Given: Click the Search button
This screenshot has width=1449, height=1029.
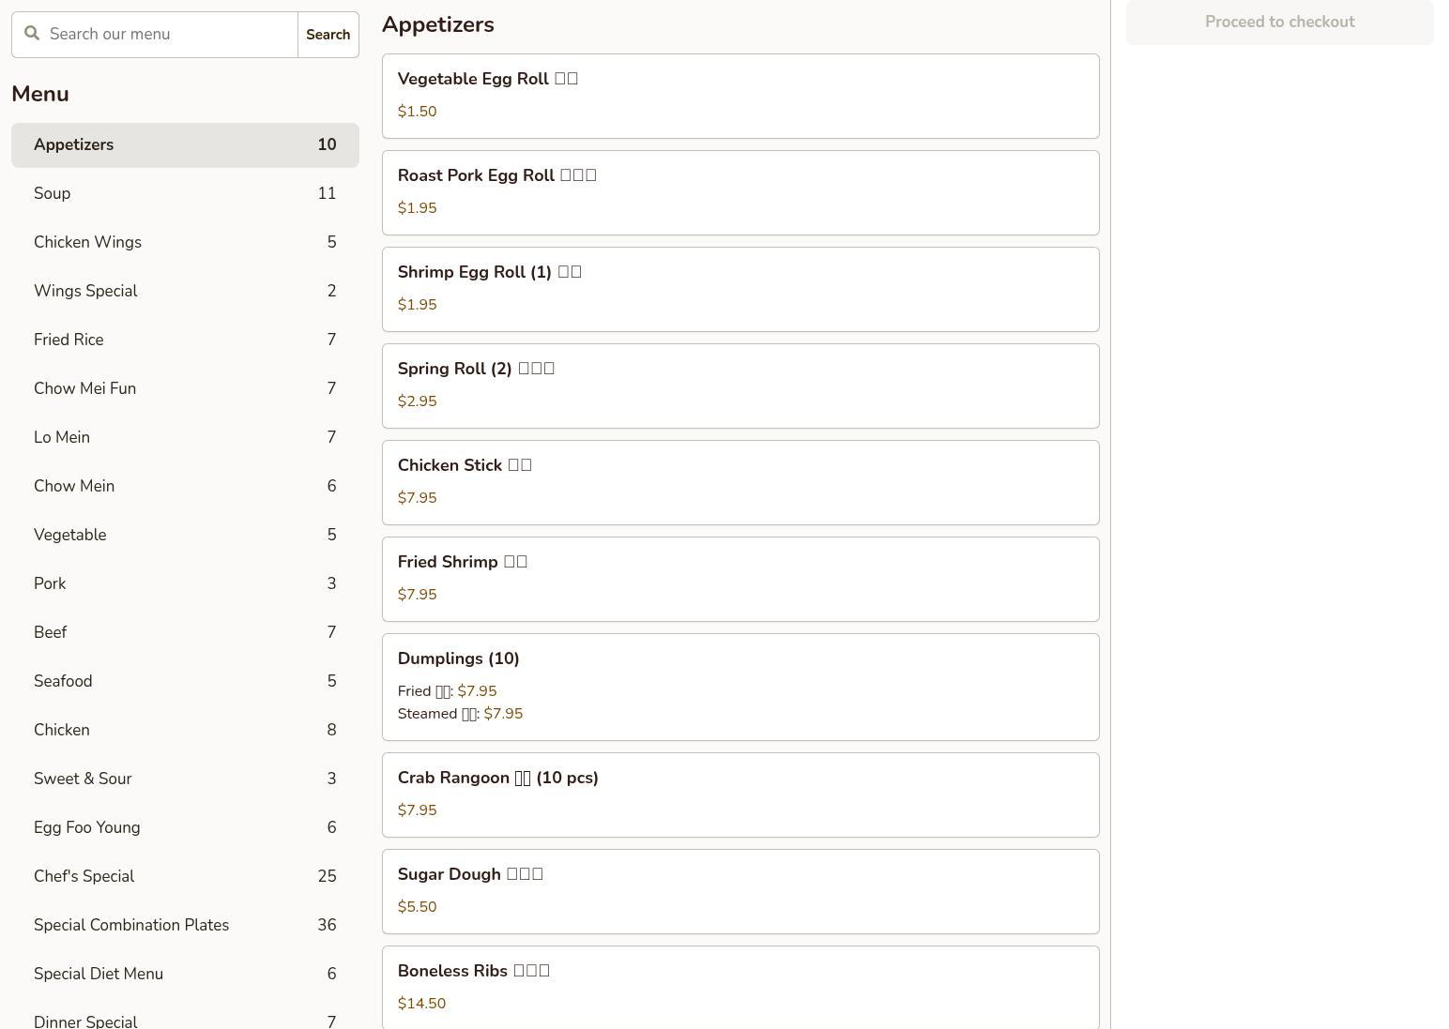Looking at the screenshot, I should 328,35.
